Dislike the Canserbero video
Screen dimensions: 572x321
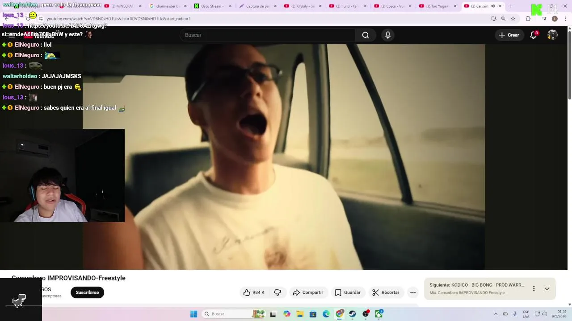pyautogui.click(x=278, y=292)
